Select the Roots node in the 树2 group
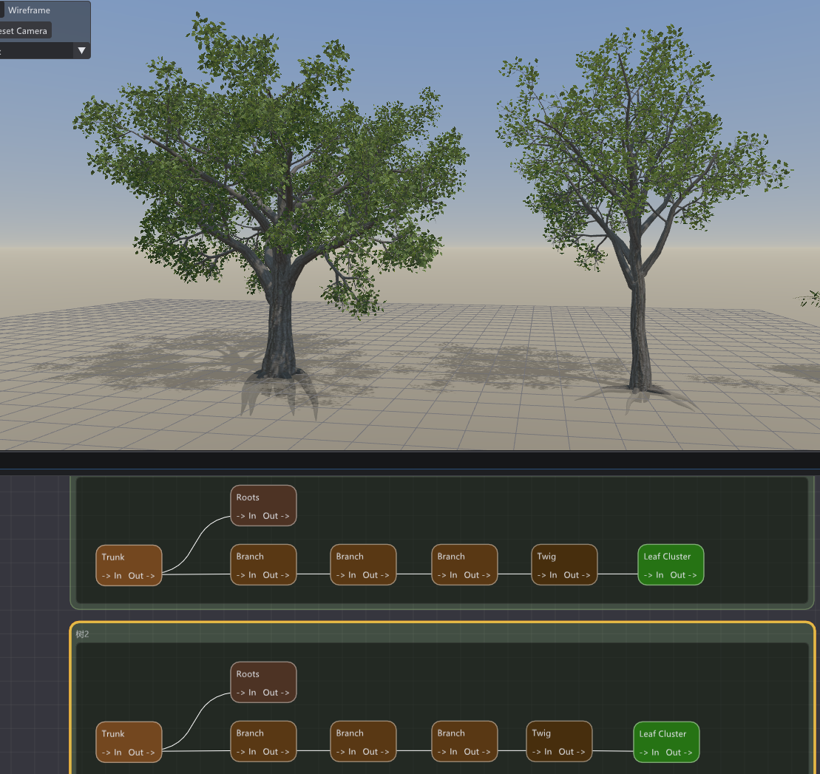The image size is (820, 774). [263, 682]
